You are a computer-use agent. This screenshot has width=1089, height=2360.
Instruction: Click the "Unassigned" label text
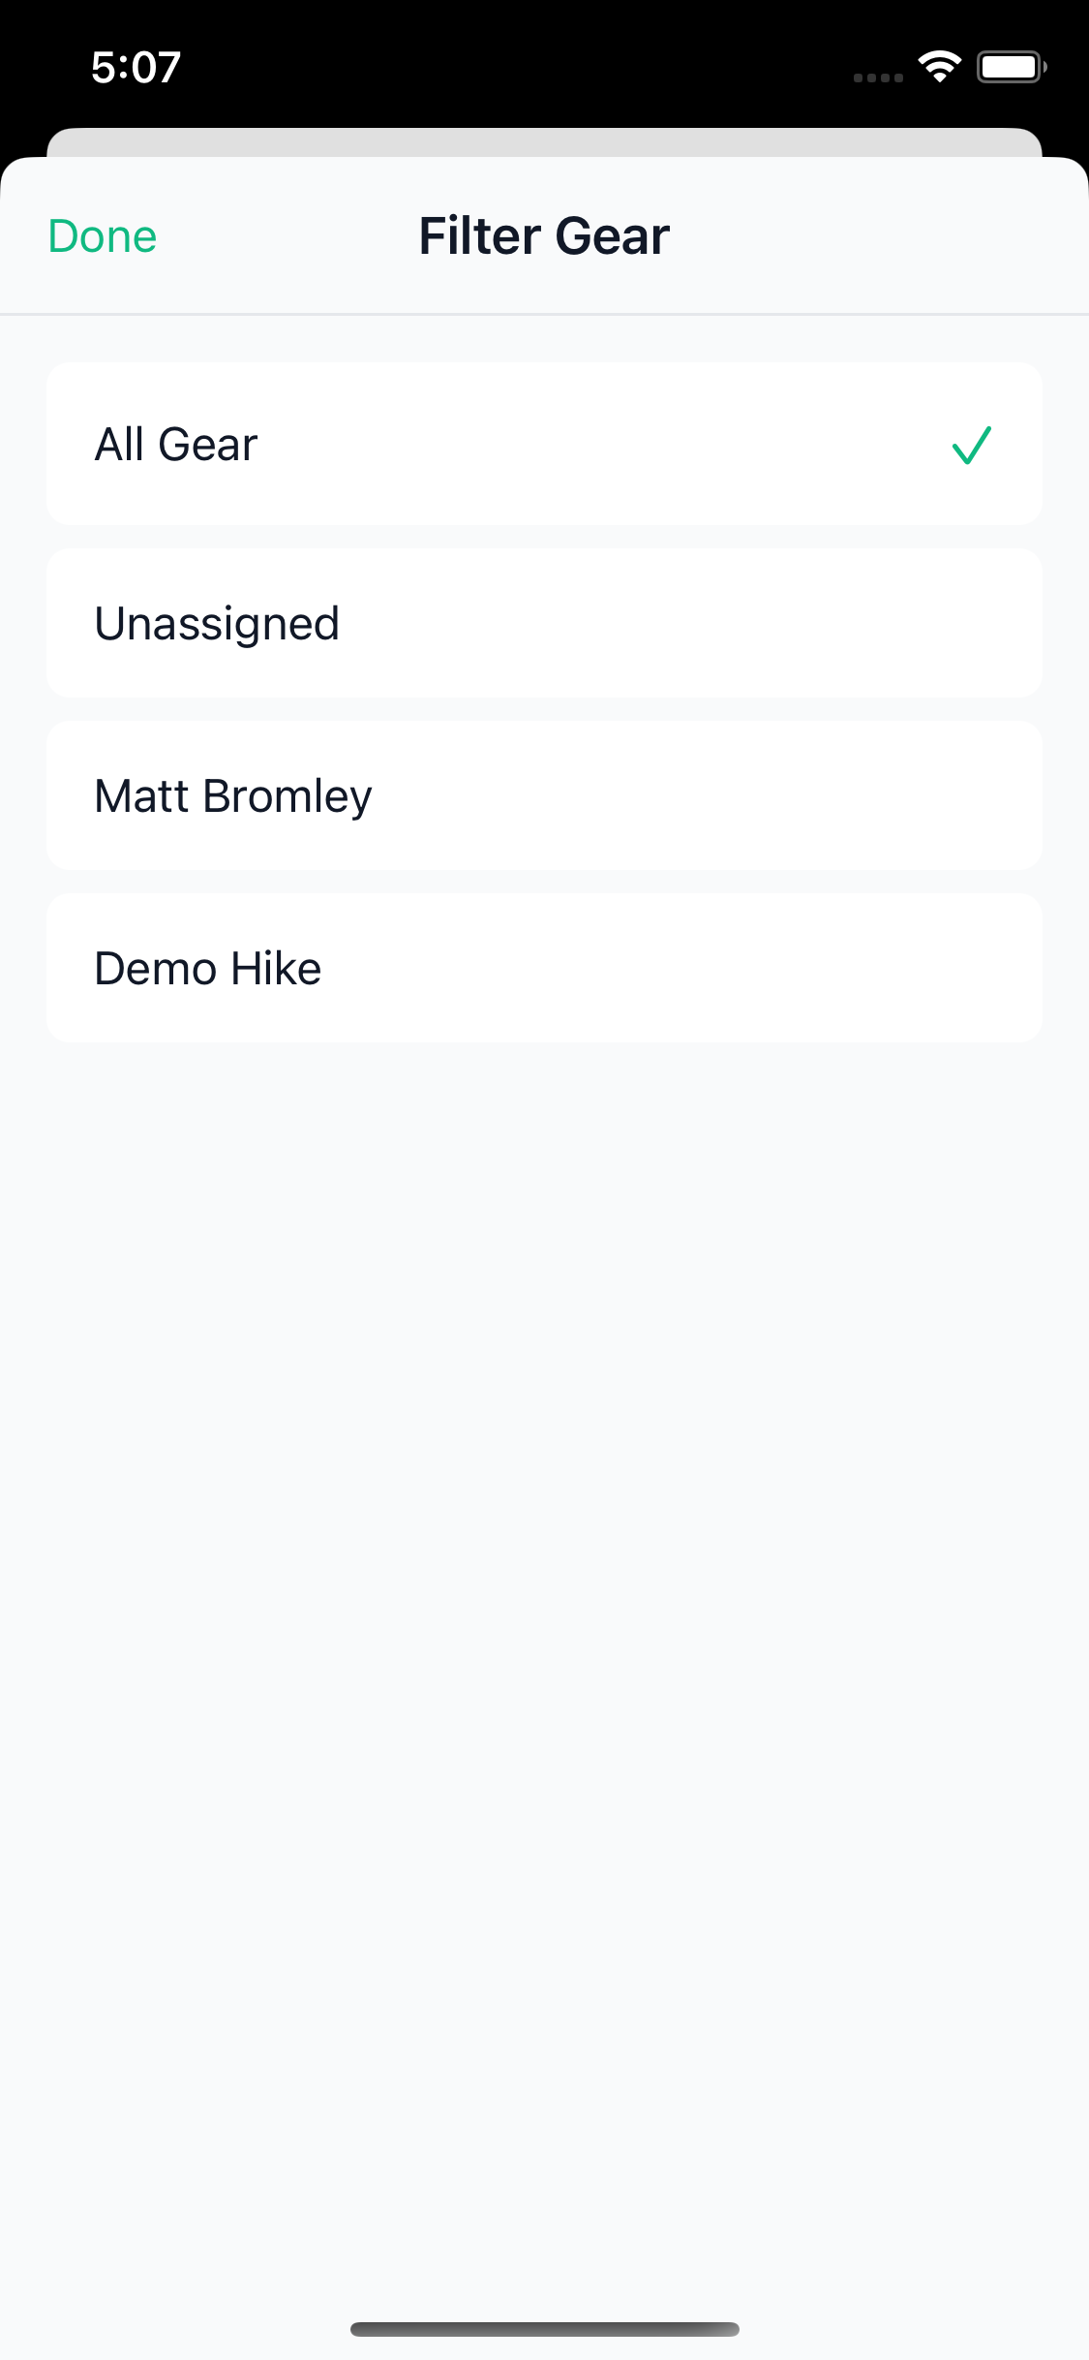pos(217,623)
